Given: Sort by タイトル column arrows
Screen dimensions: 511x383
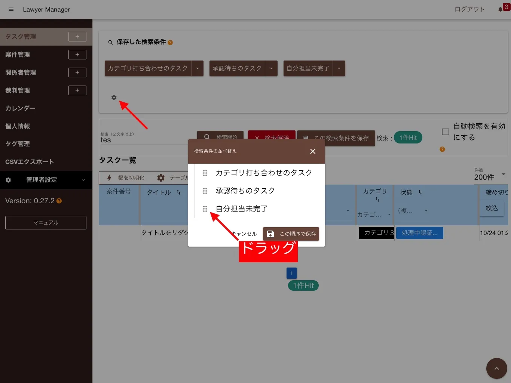Looking at the screenshot, I should (x=178, y=192).
